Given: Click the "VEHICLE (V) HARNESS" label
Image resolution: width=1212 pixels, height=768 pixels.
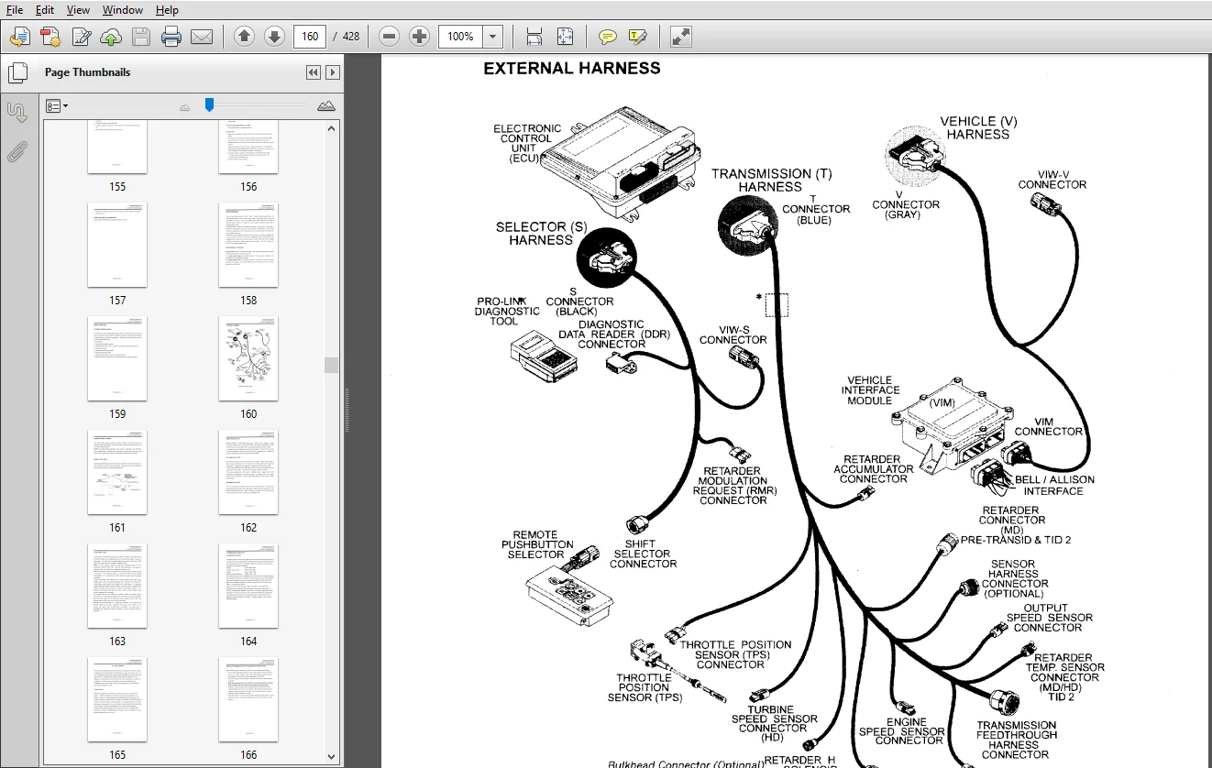Looking at the screenshot, I should click(x=978, y=127).
